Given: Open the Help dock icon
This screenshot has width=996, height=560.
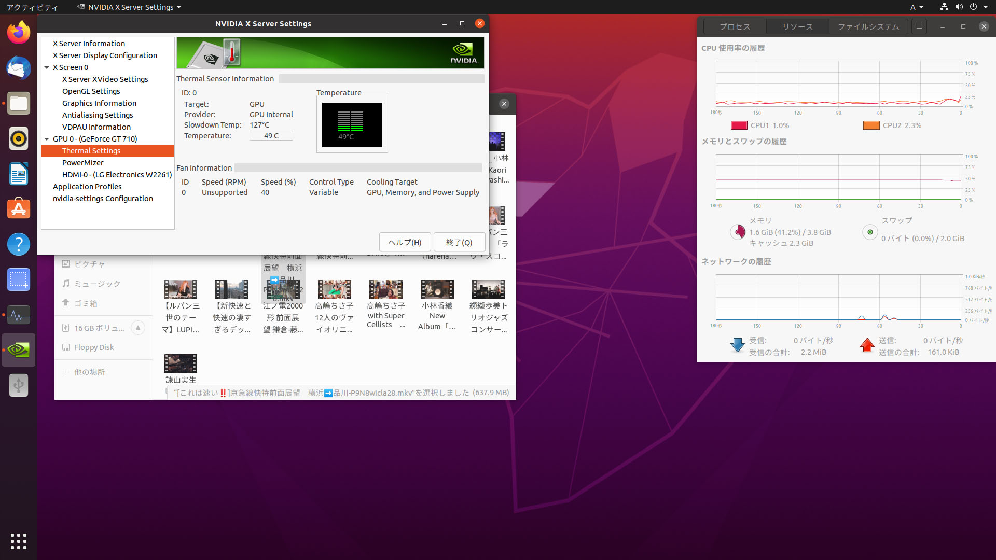Looking at the screenshot, I should [x=19, y=244].
